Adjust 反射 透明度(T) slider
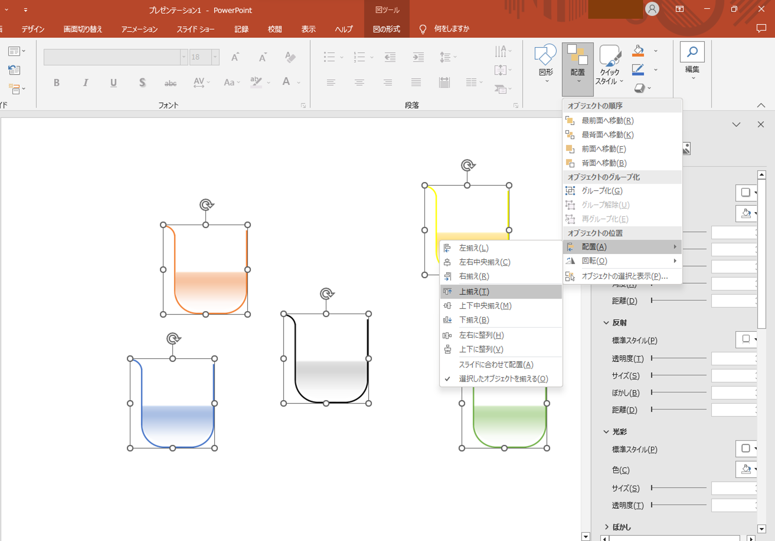 point(679,358)
